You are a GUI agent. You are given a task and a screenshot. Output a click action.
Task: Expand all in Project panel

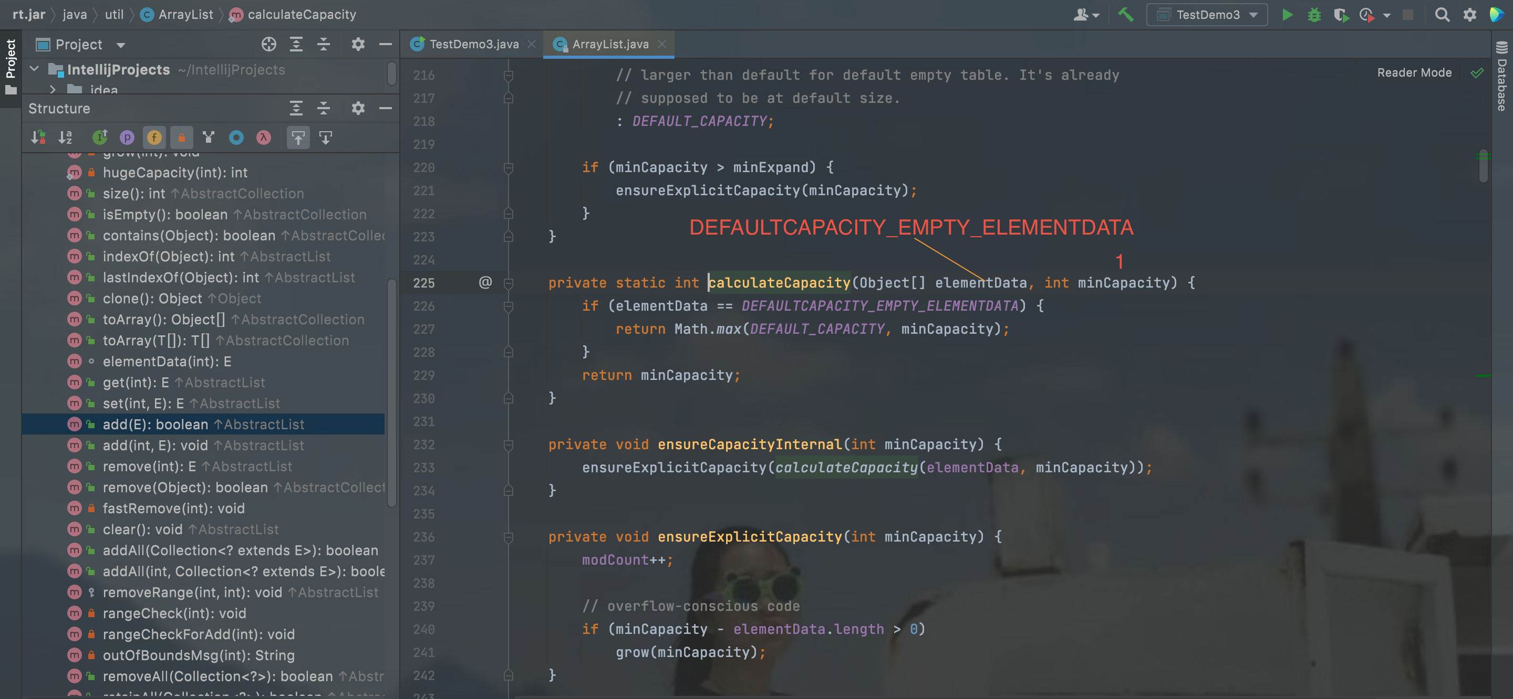coord(296,44)
